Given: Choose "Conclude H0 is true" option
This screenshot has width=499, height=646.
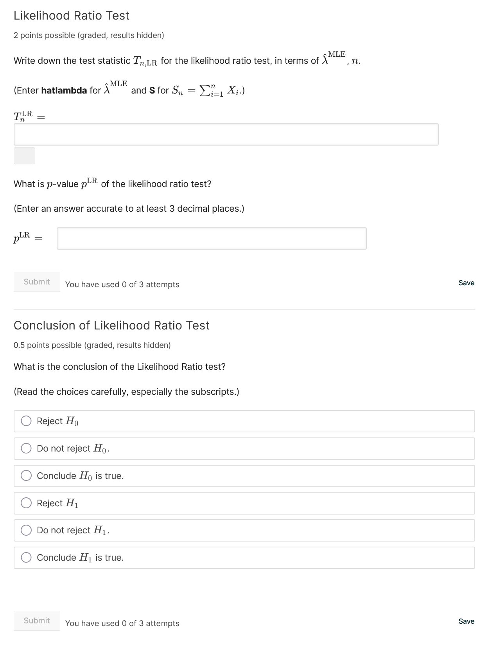Looking at the screenshot, I should click(x=26, y=476).
